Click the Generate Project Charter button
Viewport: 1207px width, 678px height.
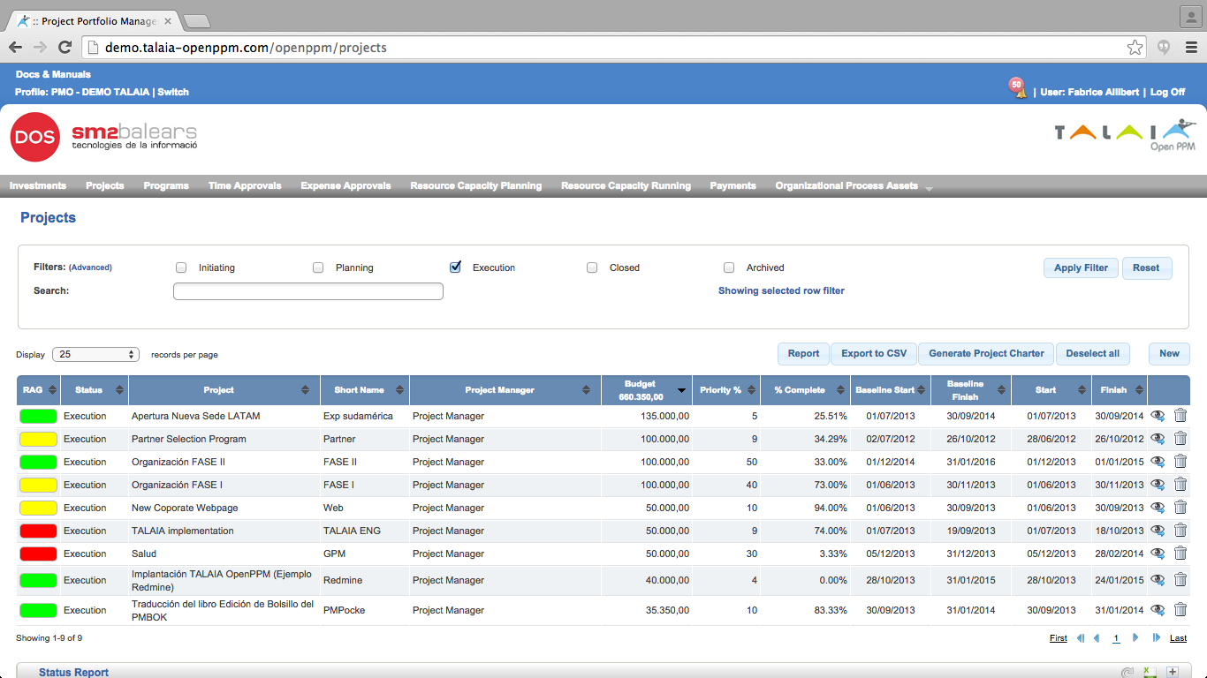coord(985,353)
